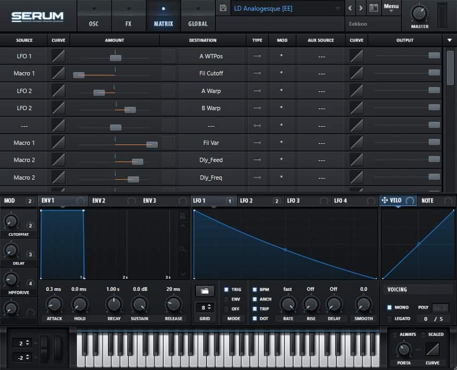Viewport: 457px width, 370px height.
Task: Click the AMOUNT column header
Action: pos(114,40)
